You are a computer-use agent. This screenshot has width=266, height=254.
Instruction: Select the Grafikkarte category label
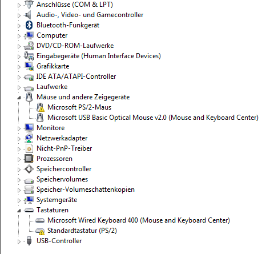click(x=53, y=66)
